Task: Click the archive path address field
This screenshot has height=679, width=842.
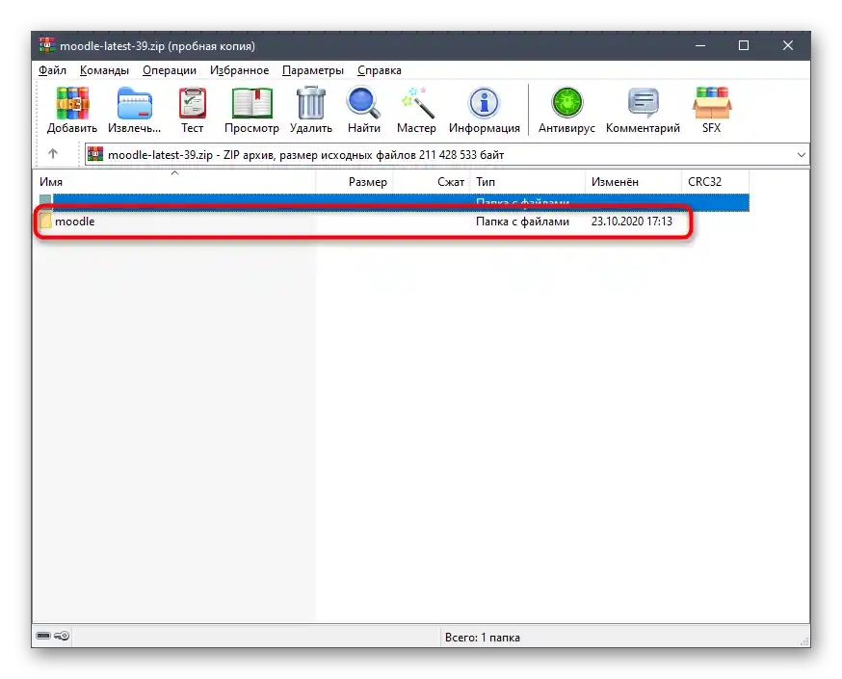Action: pyautogui.click(x=447, y=155)
